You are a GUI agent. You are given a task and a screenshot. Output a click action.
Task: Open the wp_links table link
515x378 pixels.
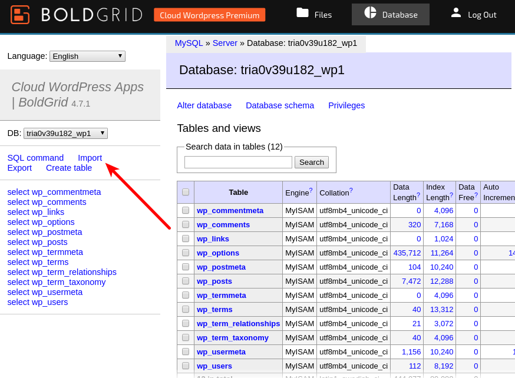click(213, 239)
